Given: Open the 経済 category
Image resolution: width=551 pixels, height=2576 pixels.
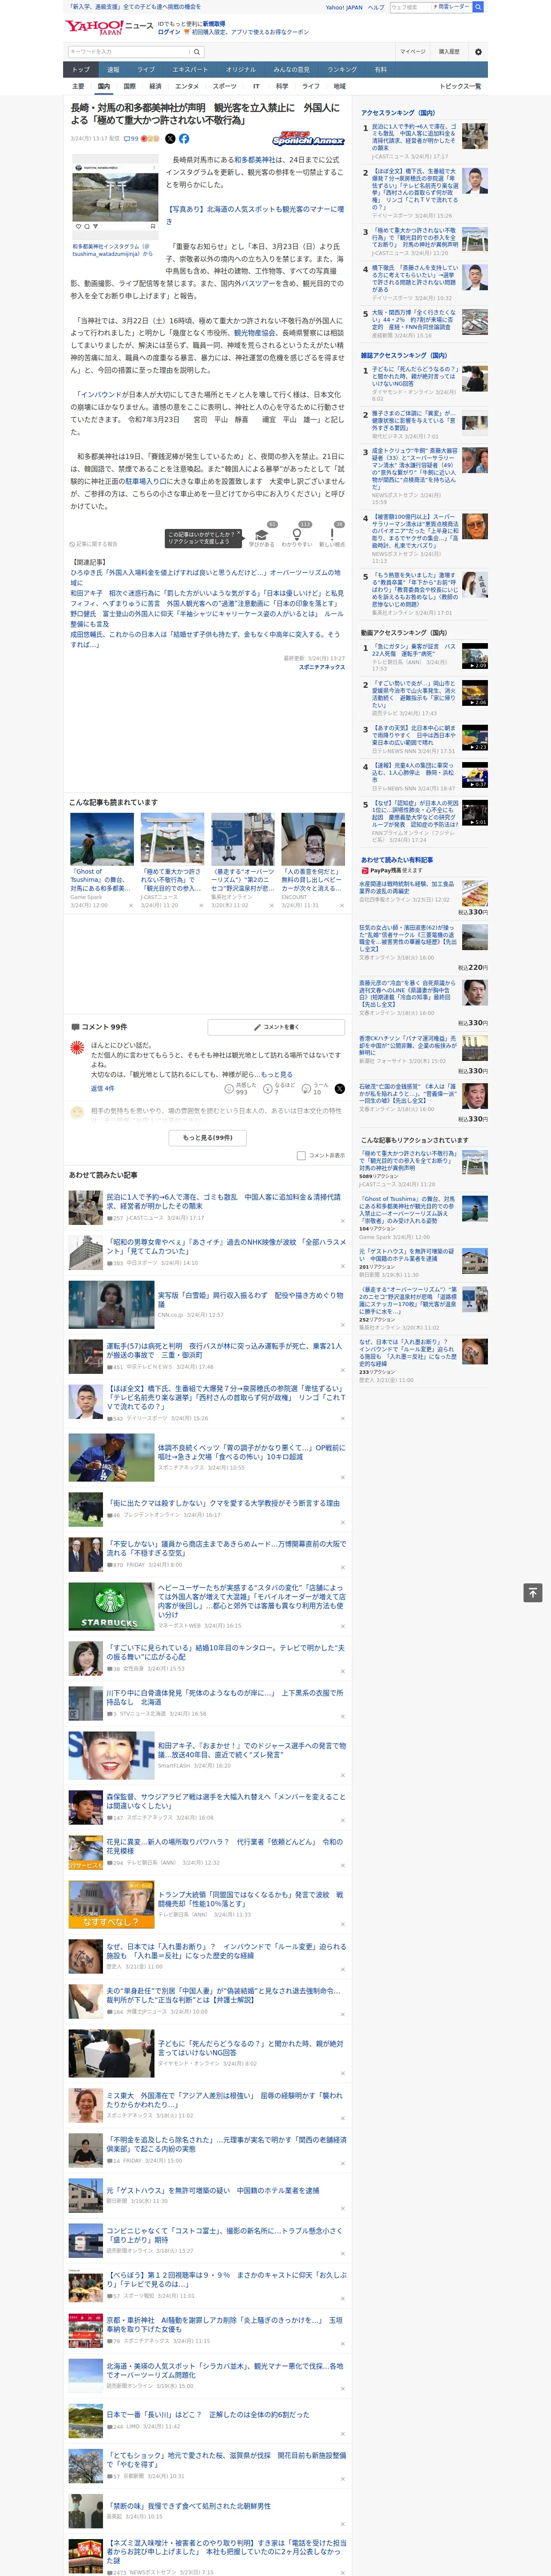Looking at the screenshot, I should pyautogui.click(x=155, y=86).
